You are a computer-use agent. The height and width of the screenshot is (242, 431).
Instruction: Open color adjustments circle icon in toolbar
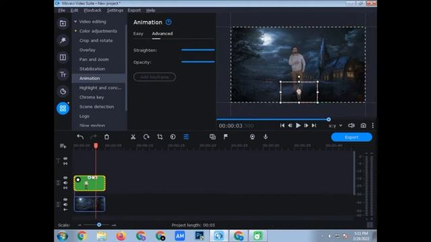point(173,136)
